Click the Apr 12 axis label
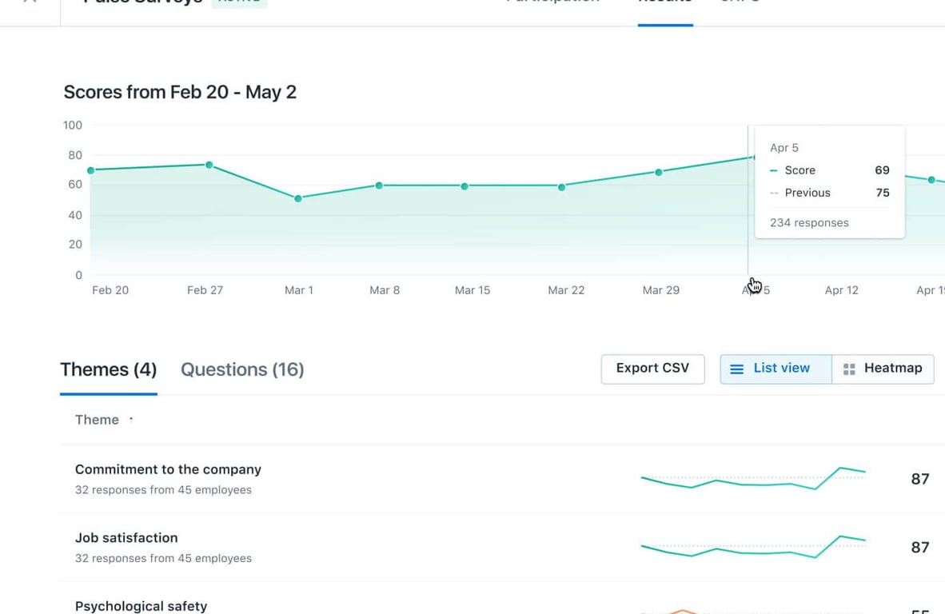Image resolution: width=945 pixels, height=614 pixels. (841, 290)
